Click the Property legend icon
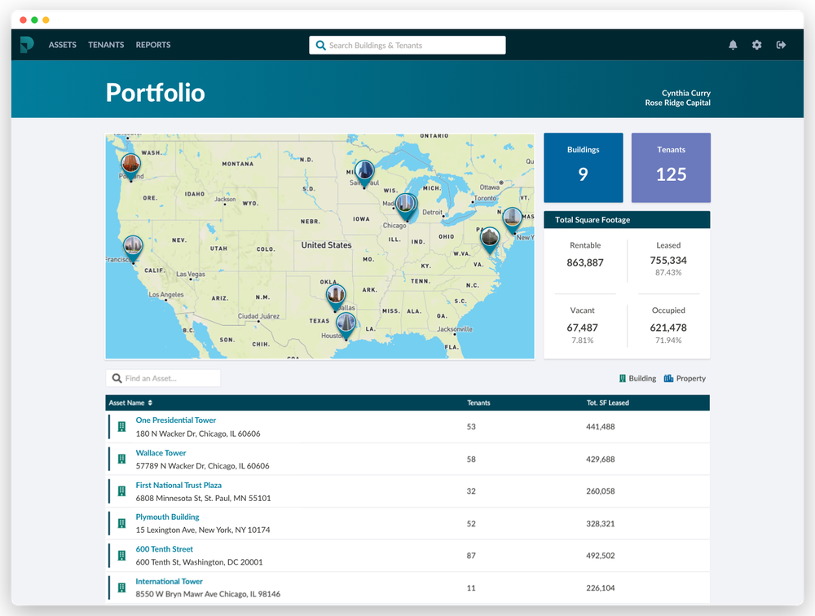This screenshot has width=815, height=616. (x=668, y=378)
